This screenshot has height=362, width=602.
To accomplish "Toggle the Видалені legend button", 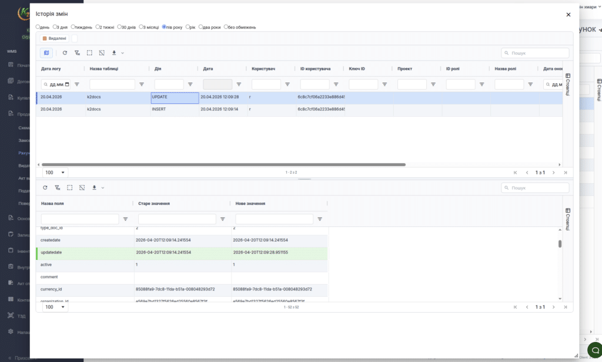I will 55,38.
